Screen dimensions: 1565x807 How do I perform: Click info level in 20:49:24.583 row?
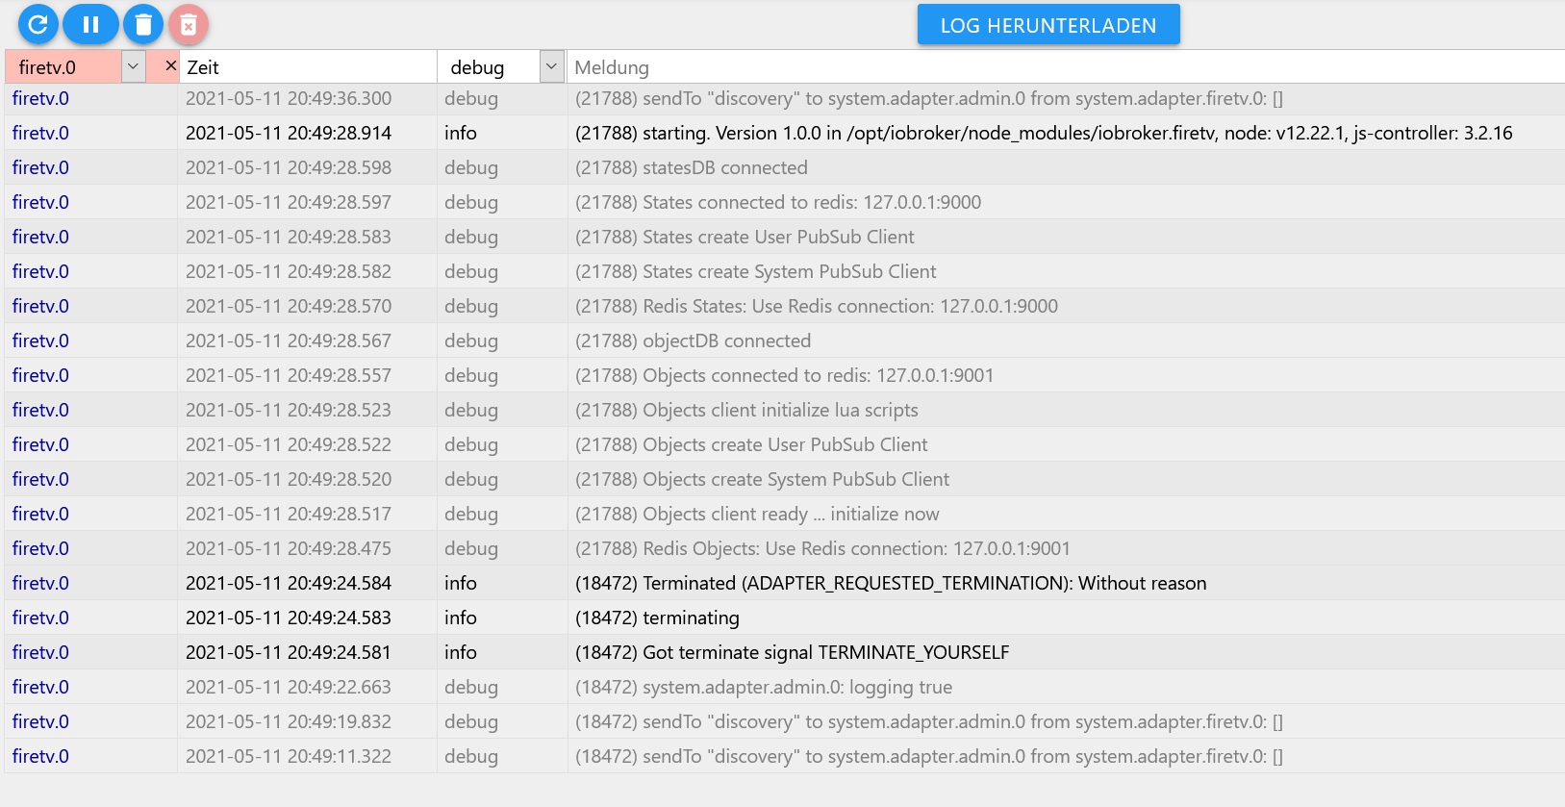(461, 618)
